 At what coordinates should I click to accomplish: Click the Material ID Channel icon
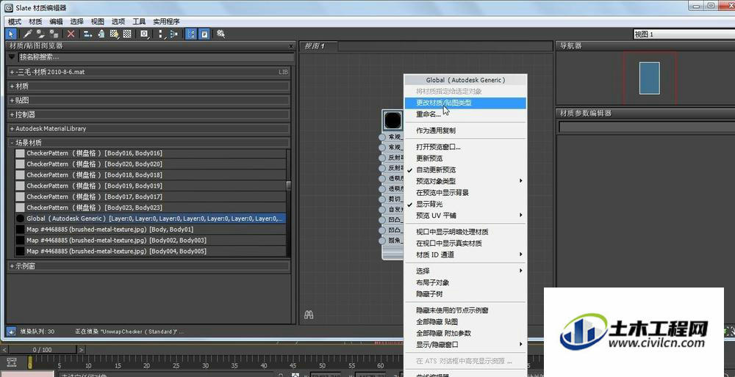coord(144,34)
